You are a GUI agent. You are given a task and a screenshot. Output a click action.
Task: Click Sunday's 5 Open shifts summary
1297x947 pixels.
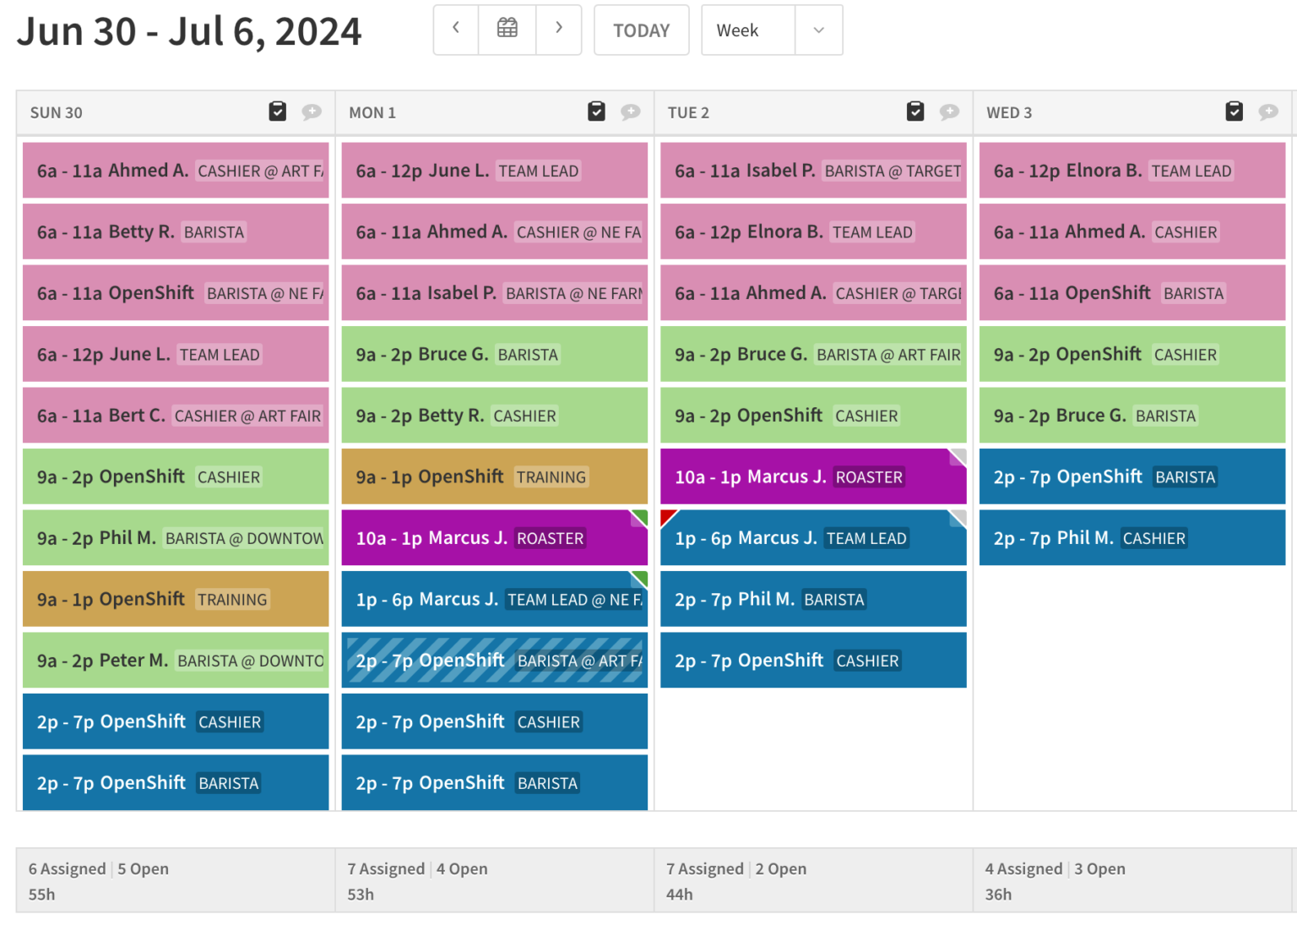point(142,868)
